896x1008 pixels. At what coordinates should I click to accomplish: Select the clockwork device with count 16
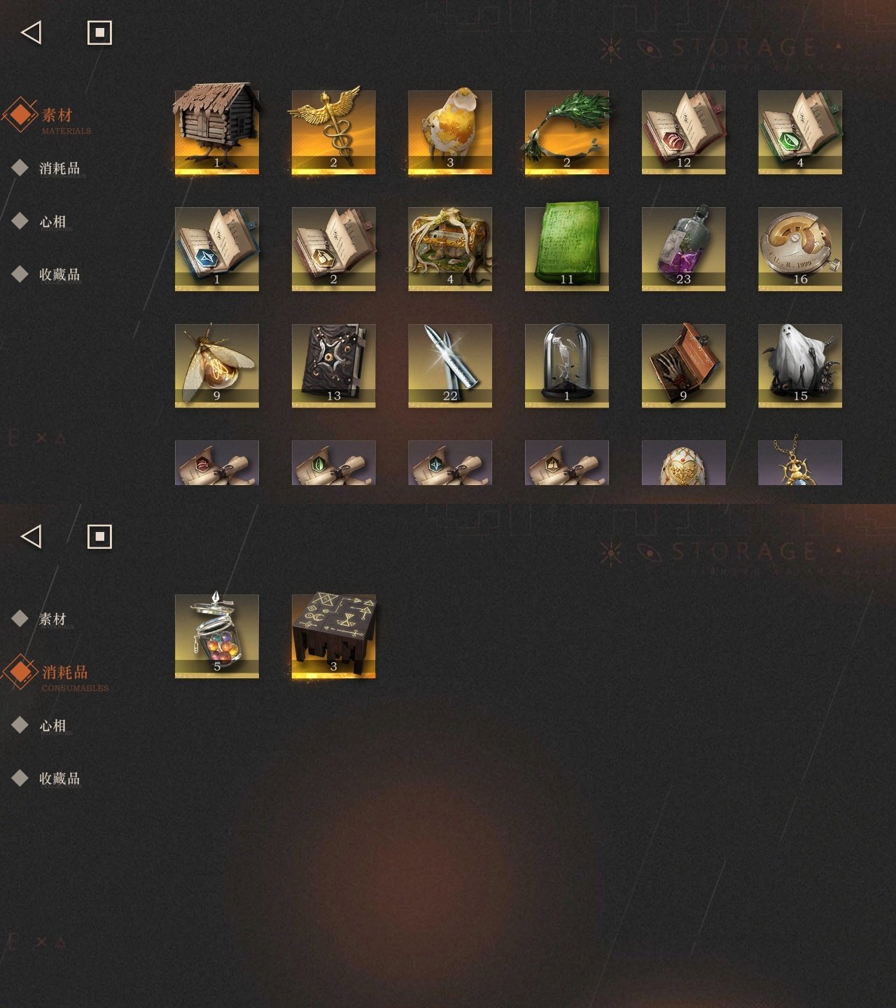(800, 248)
